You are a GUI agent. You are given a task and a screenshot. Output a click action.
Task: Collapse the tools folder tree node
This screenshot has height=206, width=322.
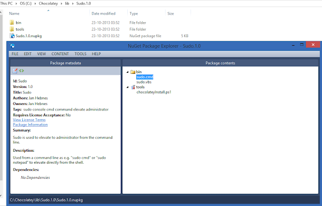127,87
